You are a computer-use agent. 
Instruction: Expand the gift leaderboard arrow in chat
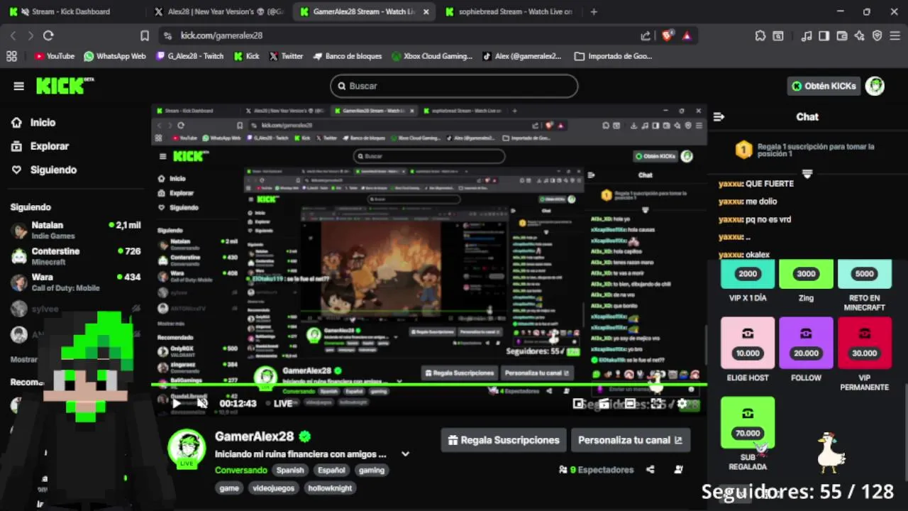coord(807,174)
